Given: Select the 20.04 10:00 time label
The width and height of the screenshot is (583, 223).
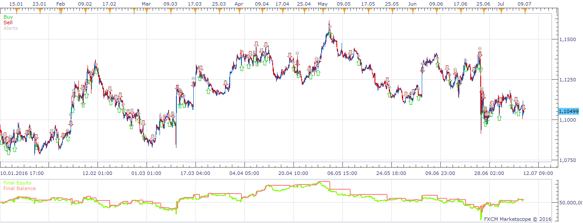Looking at the screenshot, I should pos(293,173).
